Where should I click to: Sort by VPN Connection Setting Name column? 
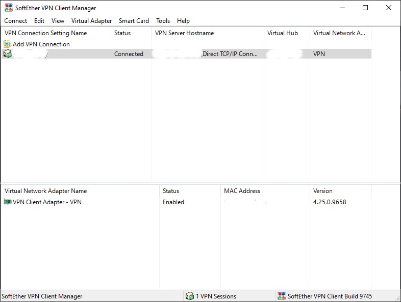[56, 33]
